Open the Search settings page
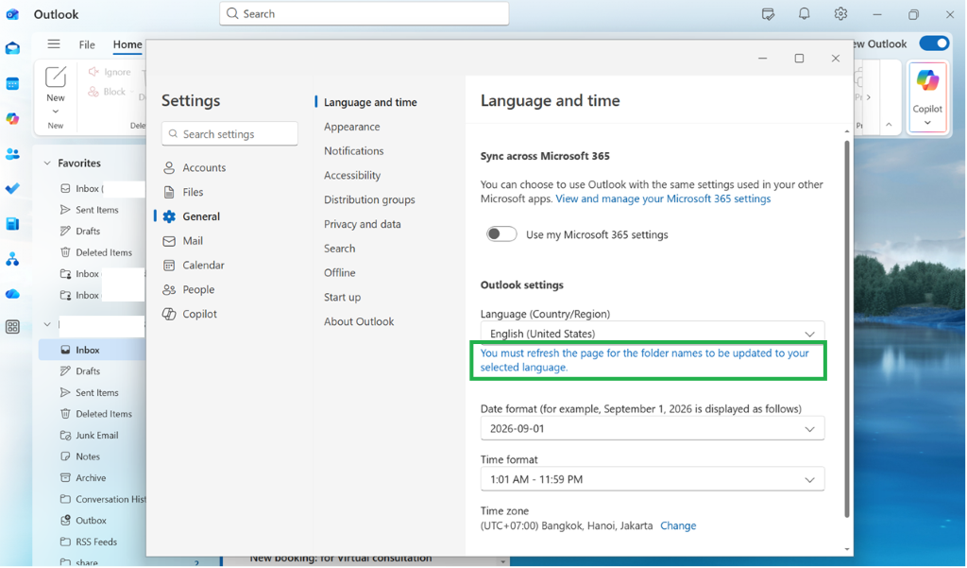 pyautogui.click(x=339, y=249)
